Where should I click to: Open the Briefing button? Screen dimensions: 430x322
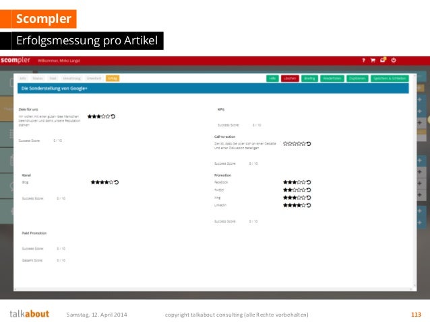coord(309,79)
